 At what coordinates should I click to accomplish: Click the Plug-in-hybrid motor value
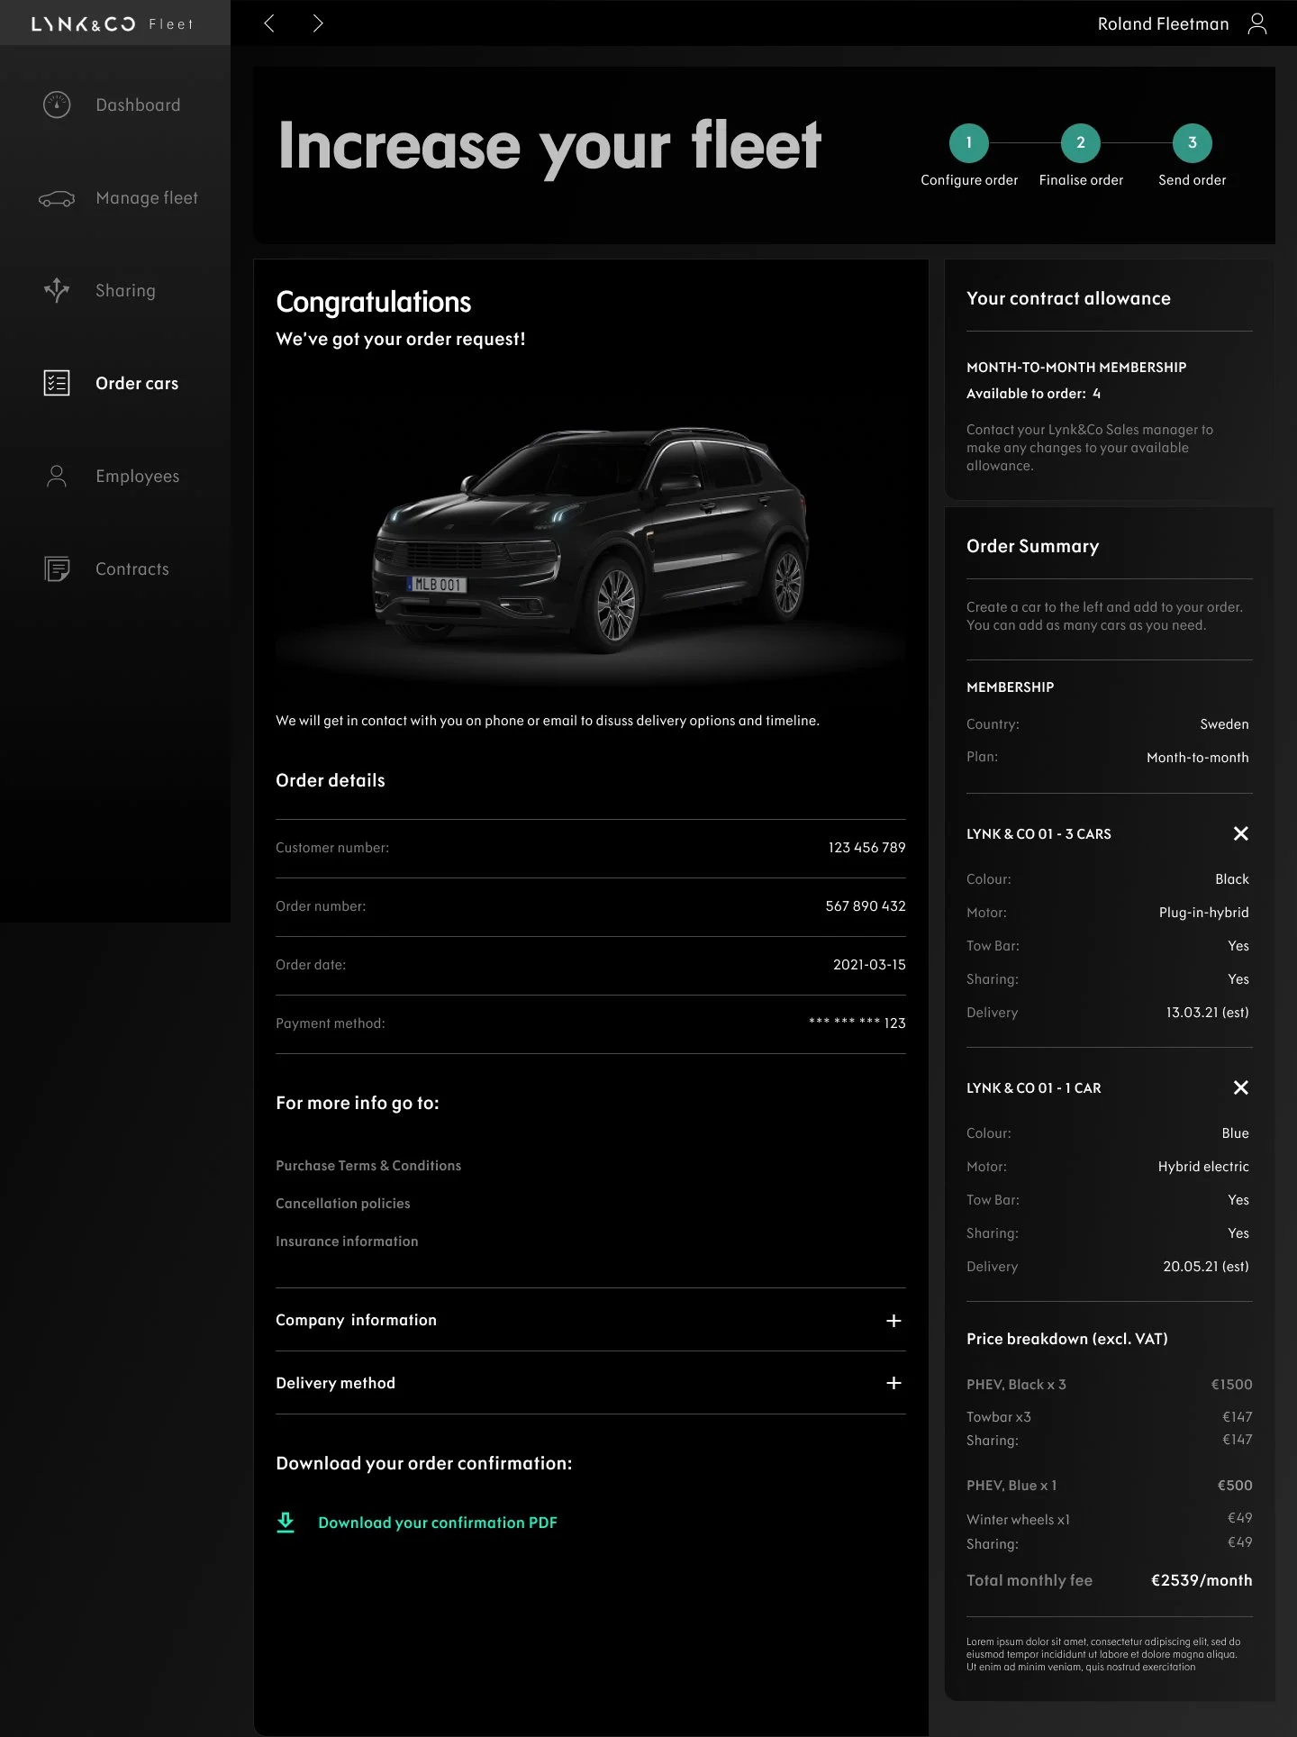[x=1203, y=913]
